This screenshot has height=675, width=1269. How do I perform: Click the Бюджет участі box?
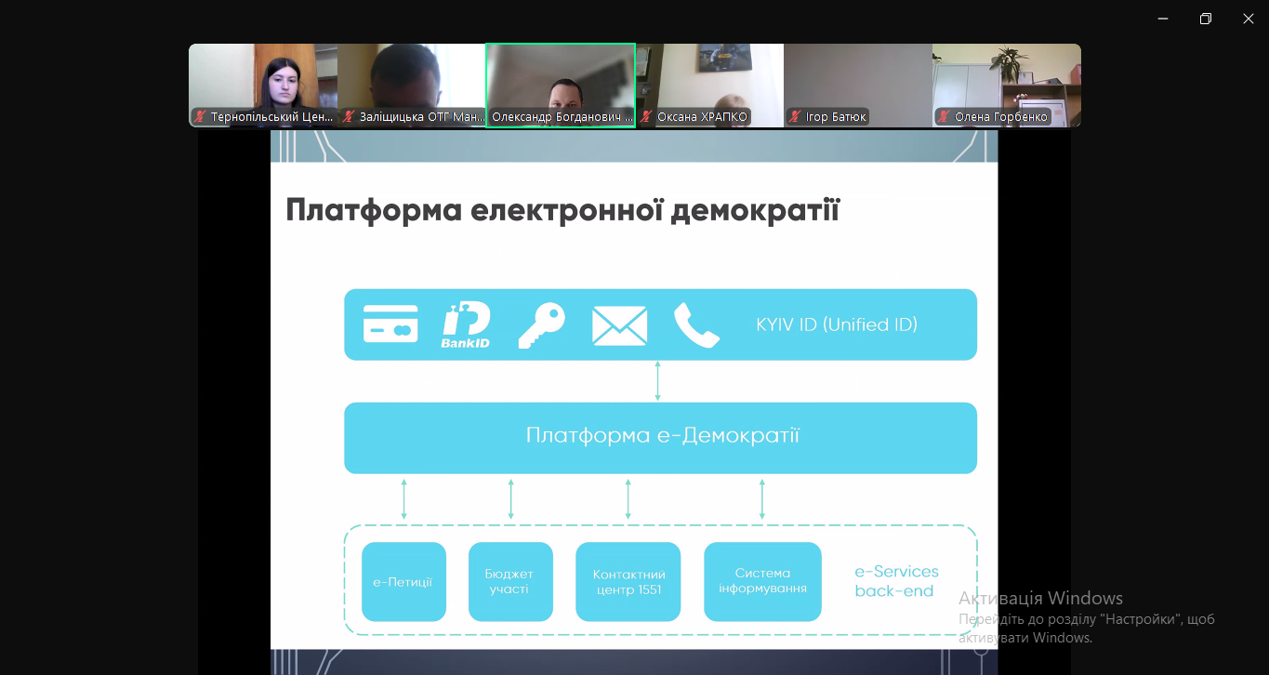click(x=510, y=582)
